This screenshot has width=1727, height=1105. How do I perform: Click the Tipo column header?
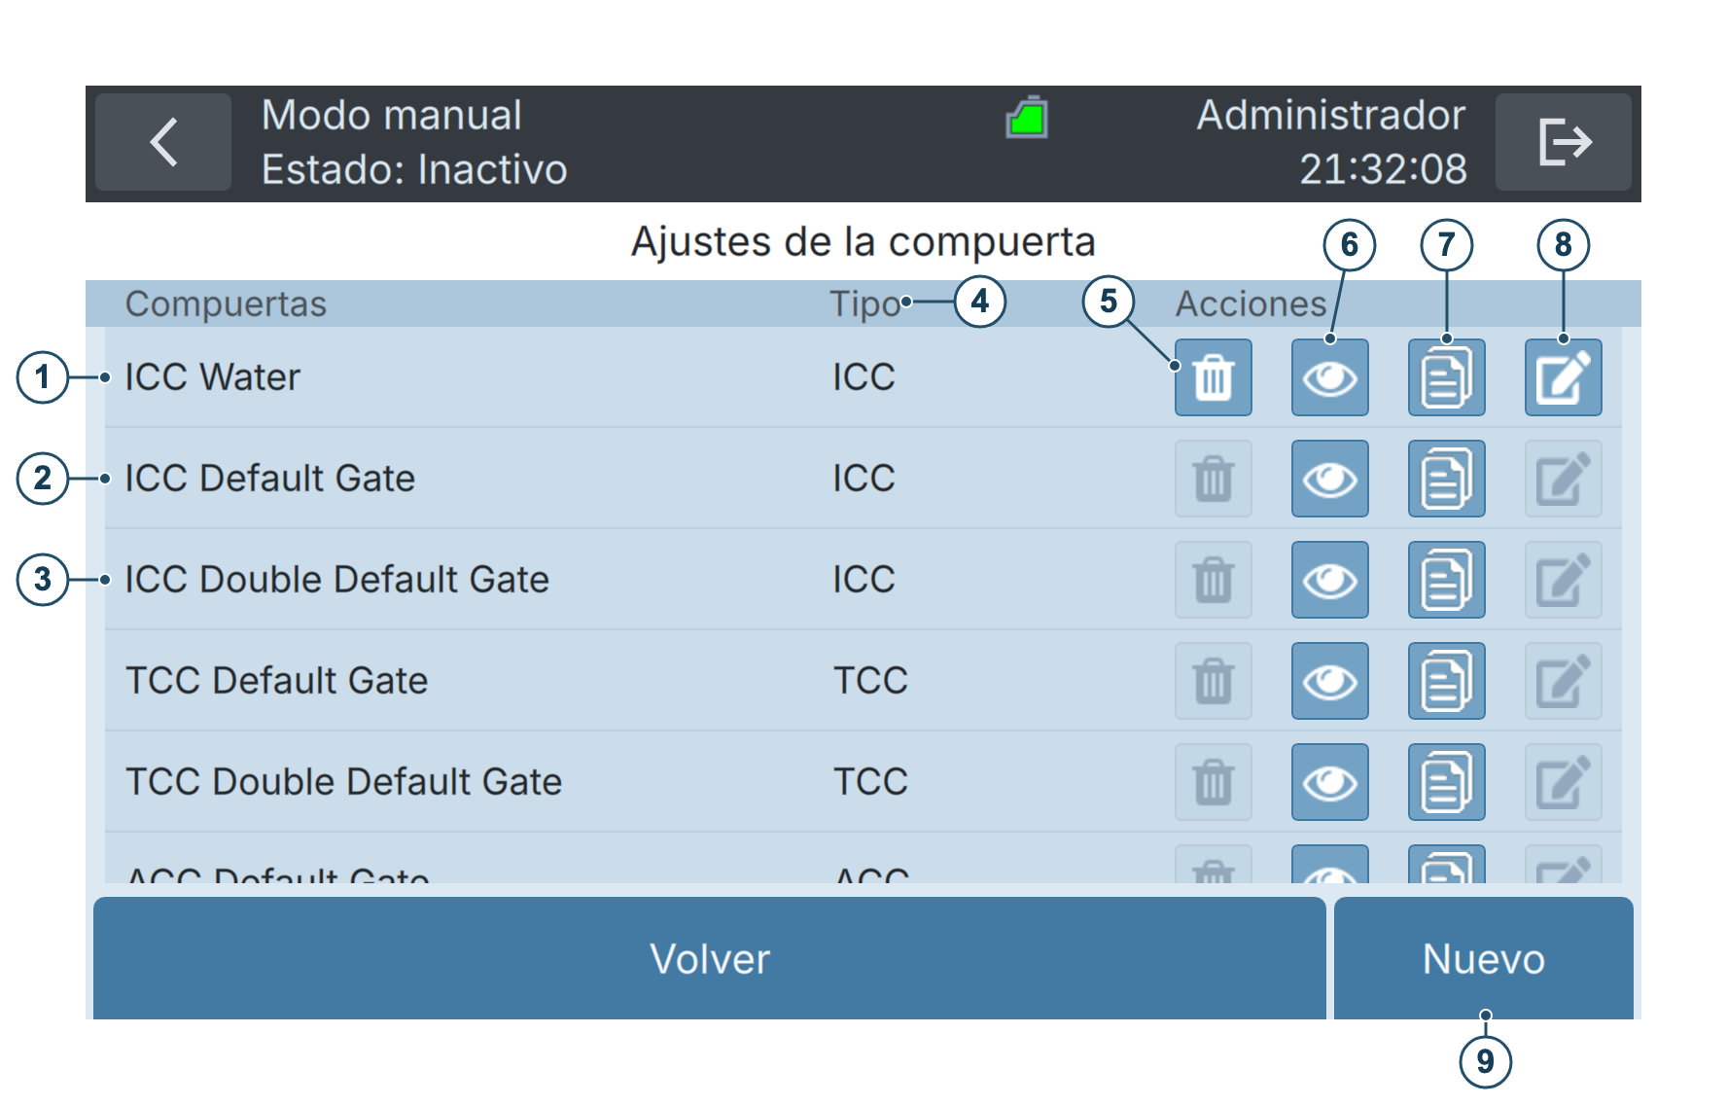tap(865, 304)
